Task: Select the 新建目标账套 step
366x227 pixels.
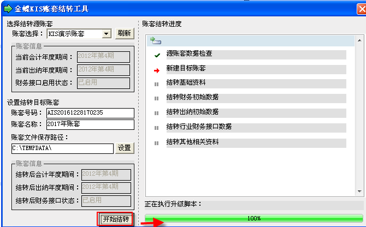Action: tap(256, 69)
